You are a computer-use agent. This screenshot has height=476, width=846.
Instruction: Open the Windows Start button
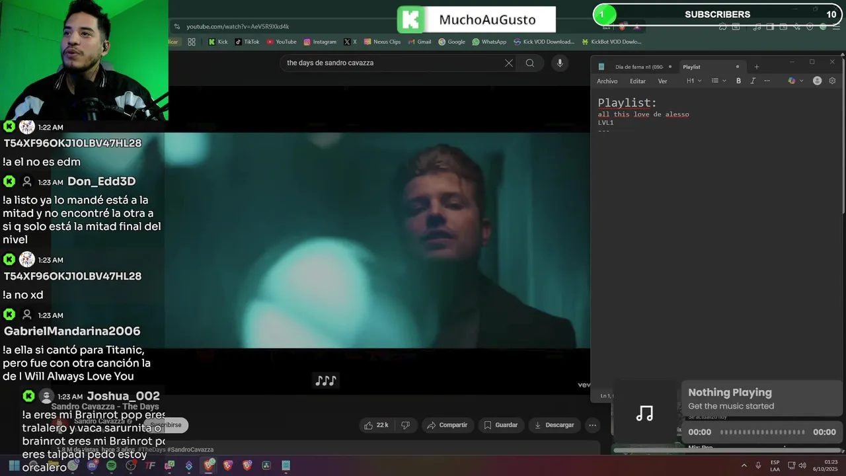14,465
